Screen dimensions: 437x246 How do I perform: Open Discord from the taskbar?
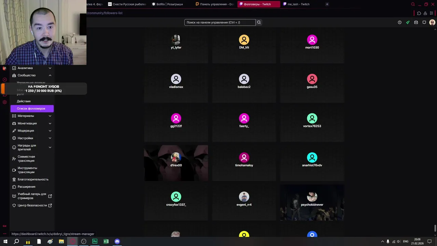click(x=117, y=241)
